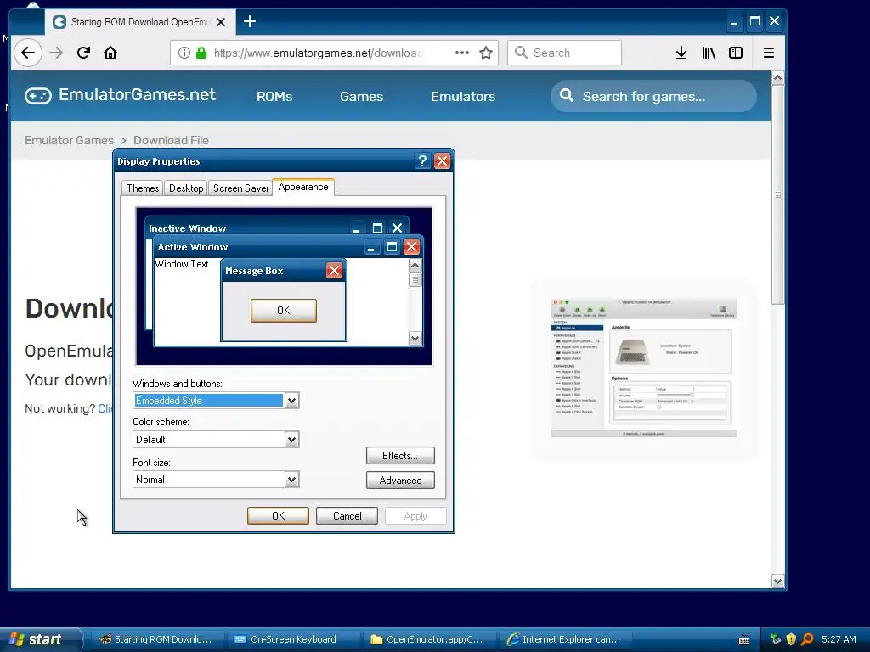Open a new browser tab with plus
Viewport: 870px width, 652px height.
250,21
